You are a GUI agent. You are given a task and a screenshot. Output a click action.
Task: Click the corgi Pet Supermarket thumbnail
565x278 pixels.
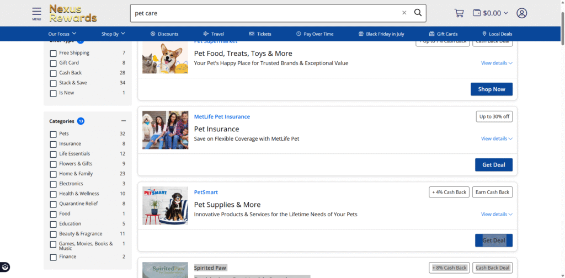click(165, 57)
